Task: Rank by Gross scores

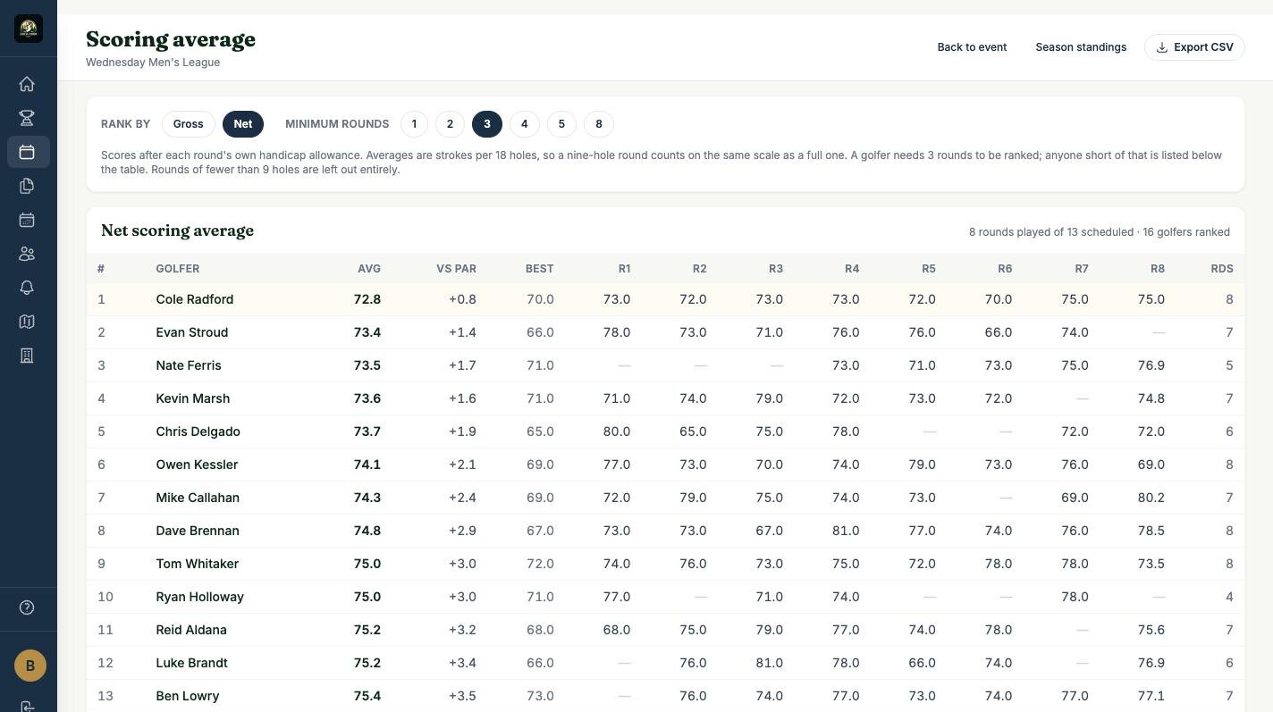Action: [x=188, y=124]
